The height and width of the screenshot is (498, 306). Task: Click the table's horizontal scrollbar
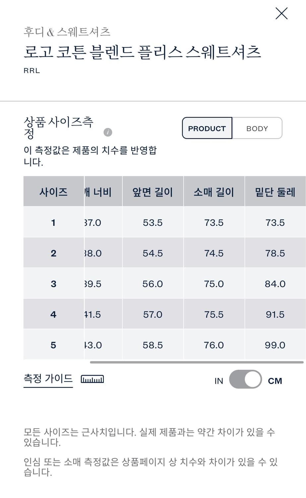click(x=196, y=362)
